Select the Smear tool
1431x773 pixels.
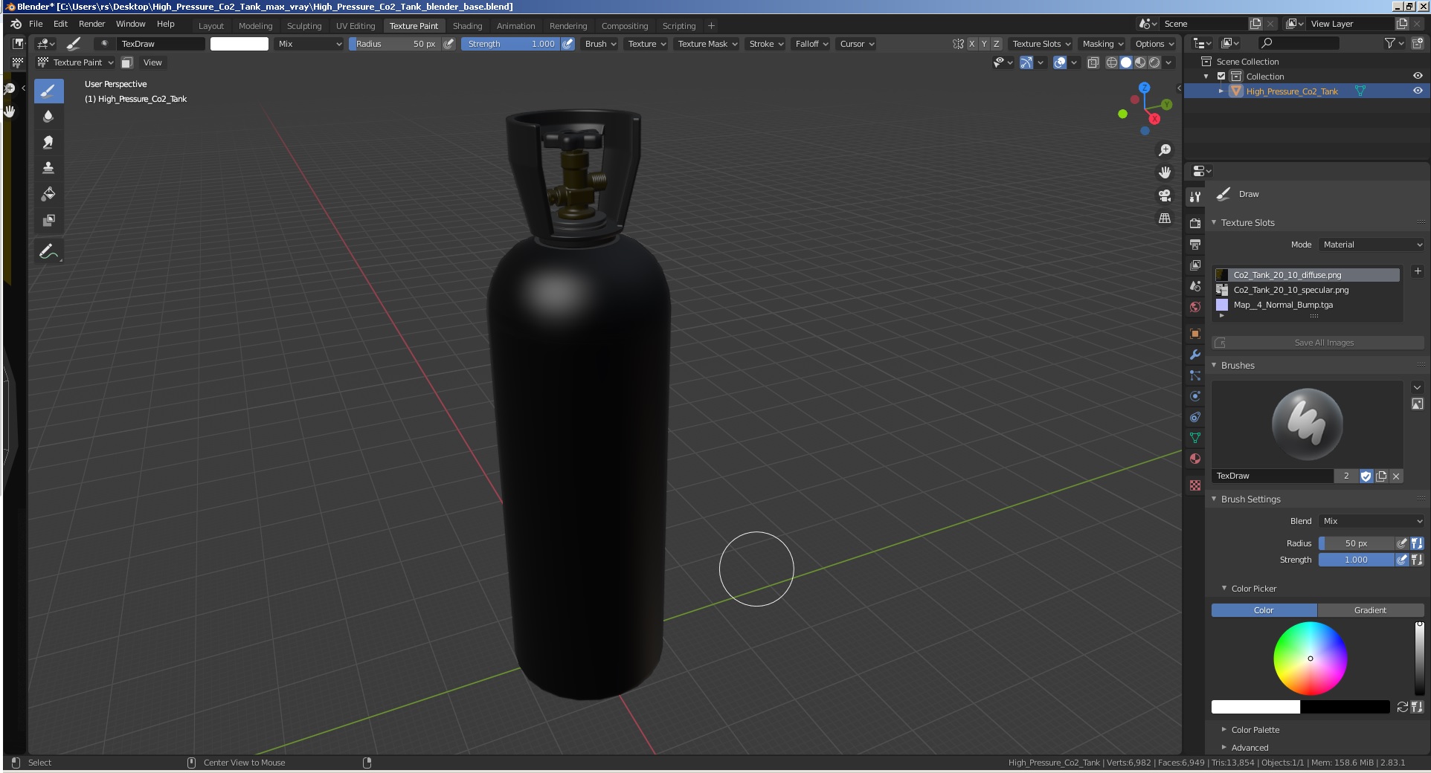pos(48,142)
